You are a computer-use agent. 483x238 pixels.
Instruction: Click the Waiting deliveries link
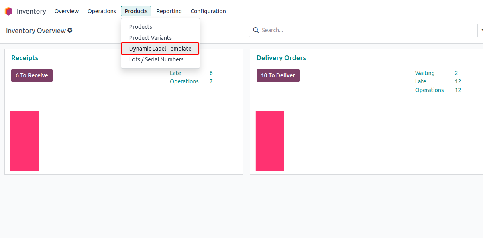coord(425,73)
